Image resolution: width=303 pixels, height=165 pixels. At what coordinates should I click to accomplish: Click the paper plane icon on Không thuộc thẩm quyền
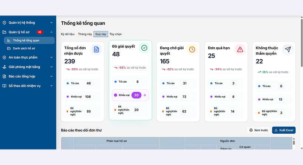point(288,49)
